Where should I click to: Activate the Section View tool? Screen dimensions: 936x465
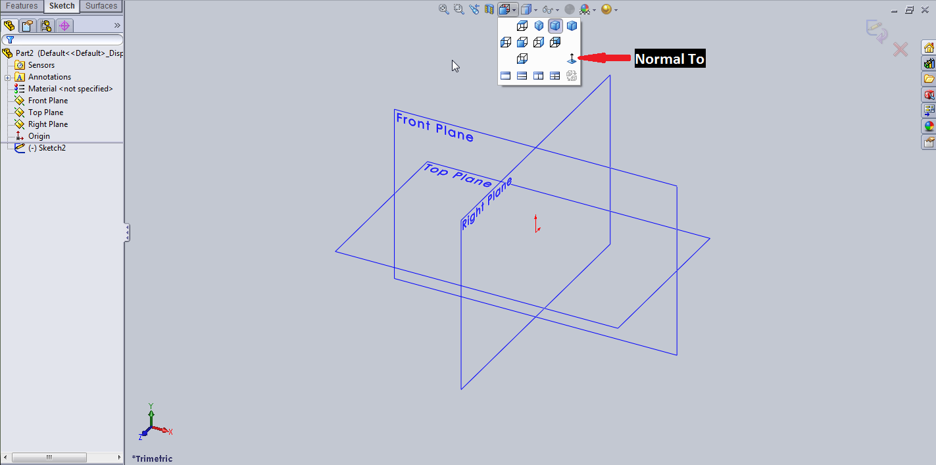(489, 9)
